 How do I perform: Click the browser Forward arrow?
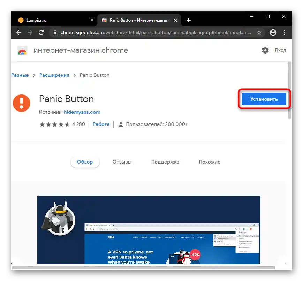(x=30, y=32)
